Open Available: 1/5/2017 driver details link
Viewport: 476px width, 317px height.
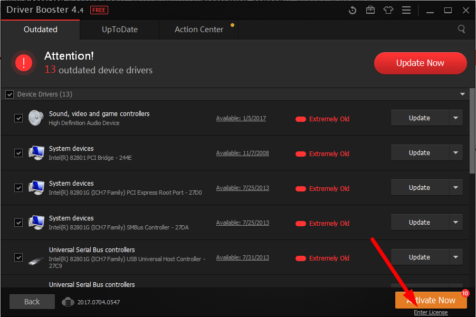point(241,118)
